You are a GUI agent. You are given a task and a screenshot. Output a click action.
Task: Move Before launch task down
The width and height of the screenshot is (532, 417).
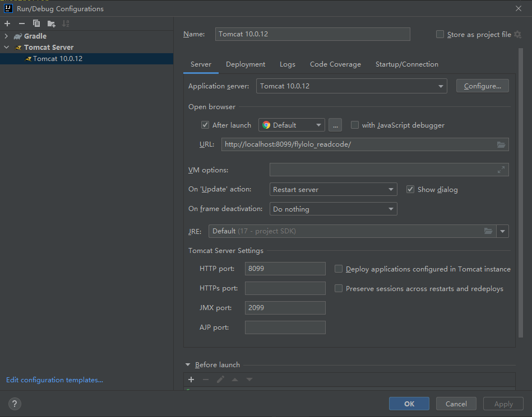coord(249,379)
